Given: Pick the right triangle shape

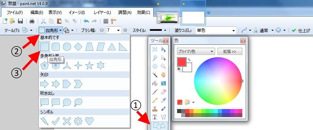Looking at the screenshot, I should point(123,47).
